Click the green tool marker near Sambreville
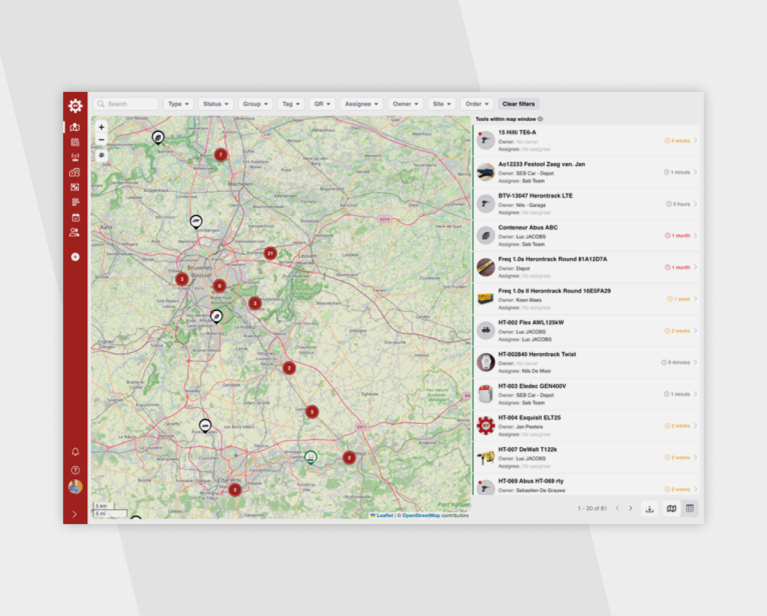The image size is (767, 616). tap(311, 457)
